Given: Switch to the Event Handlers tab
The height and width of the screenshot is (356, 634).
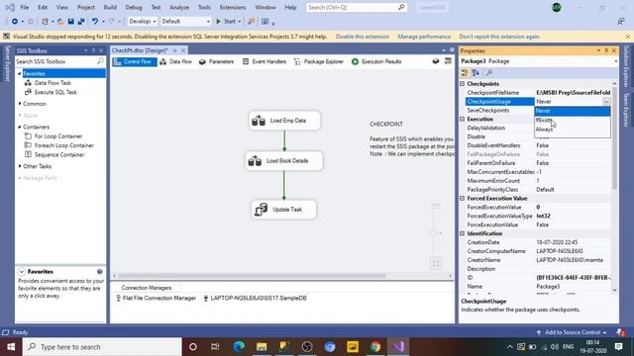Looking at the screenshot, I should click(264, 61).
